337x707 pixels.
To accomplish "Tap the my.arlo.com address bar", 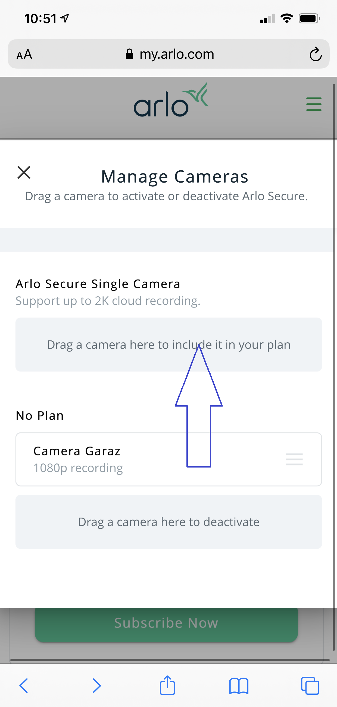I will (x=176, y=54).
